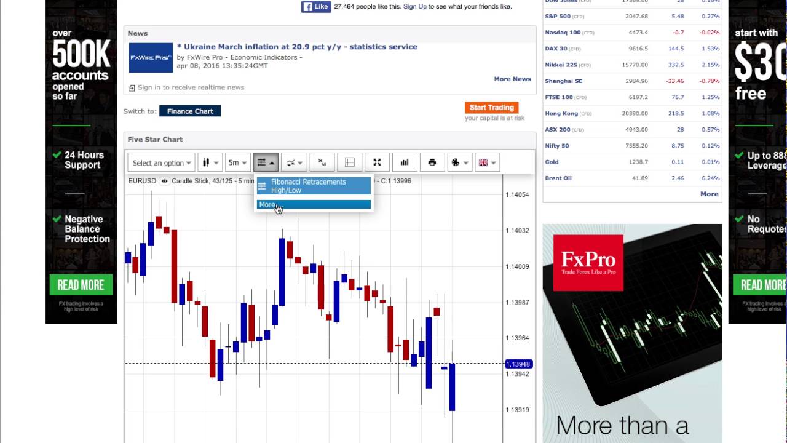Click the Five Star Chart heading
This screenshot has height=443, width=787.
pos(155,140)
